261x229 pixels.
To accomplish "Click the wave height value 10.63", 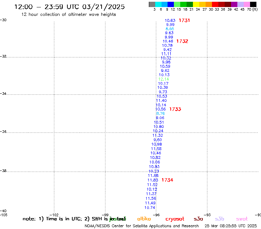I will [x=170, y=20].
